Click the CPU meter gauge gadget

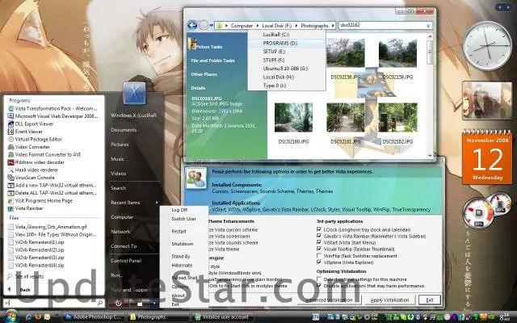pyautogui.click(x=478, y=213)
